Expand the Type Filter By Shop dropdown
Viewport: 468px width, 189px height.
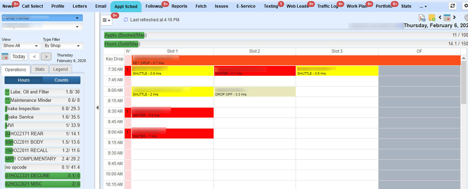pyautogui.click(x=63, y=46)
